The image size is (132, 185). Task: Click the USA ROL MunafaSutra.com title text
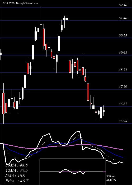point(20,3)
